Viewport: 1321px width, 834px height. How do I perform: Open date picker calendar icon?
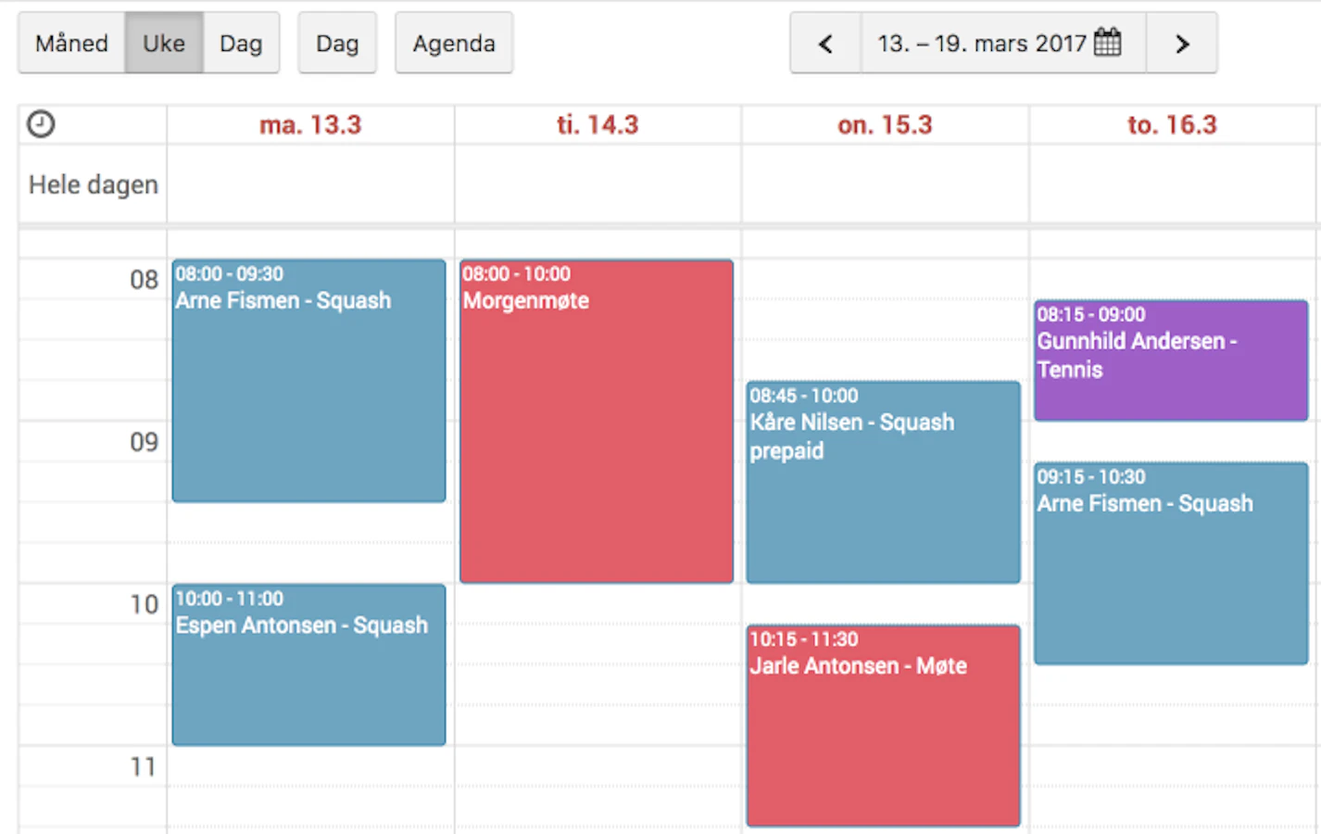click(x=1108, y=43)
